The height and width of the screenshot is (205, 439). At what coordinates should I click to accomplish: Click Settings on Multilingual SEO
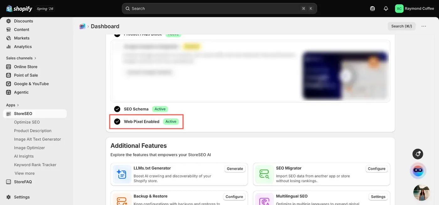(x=378, y=197)
